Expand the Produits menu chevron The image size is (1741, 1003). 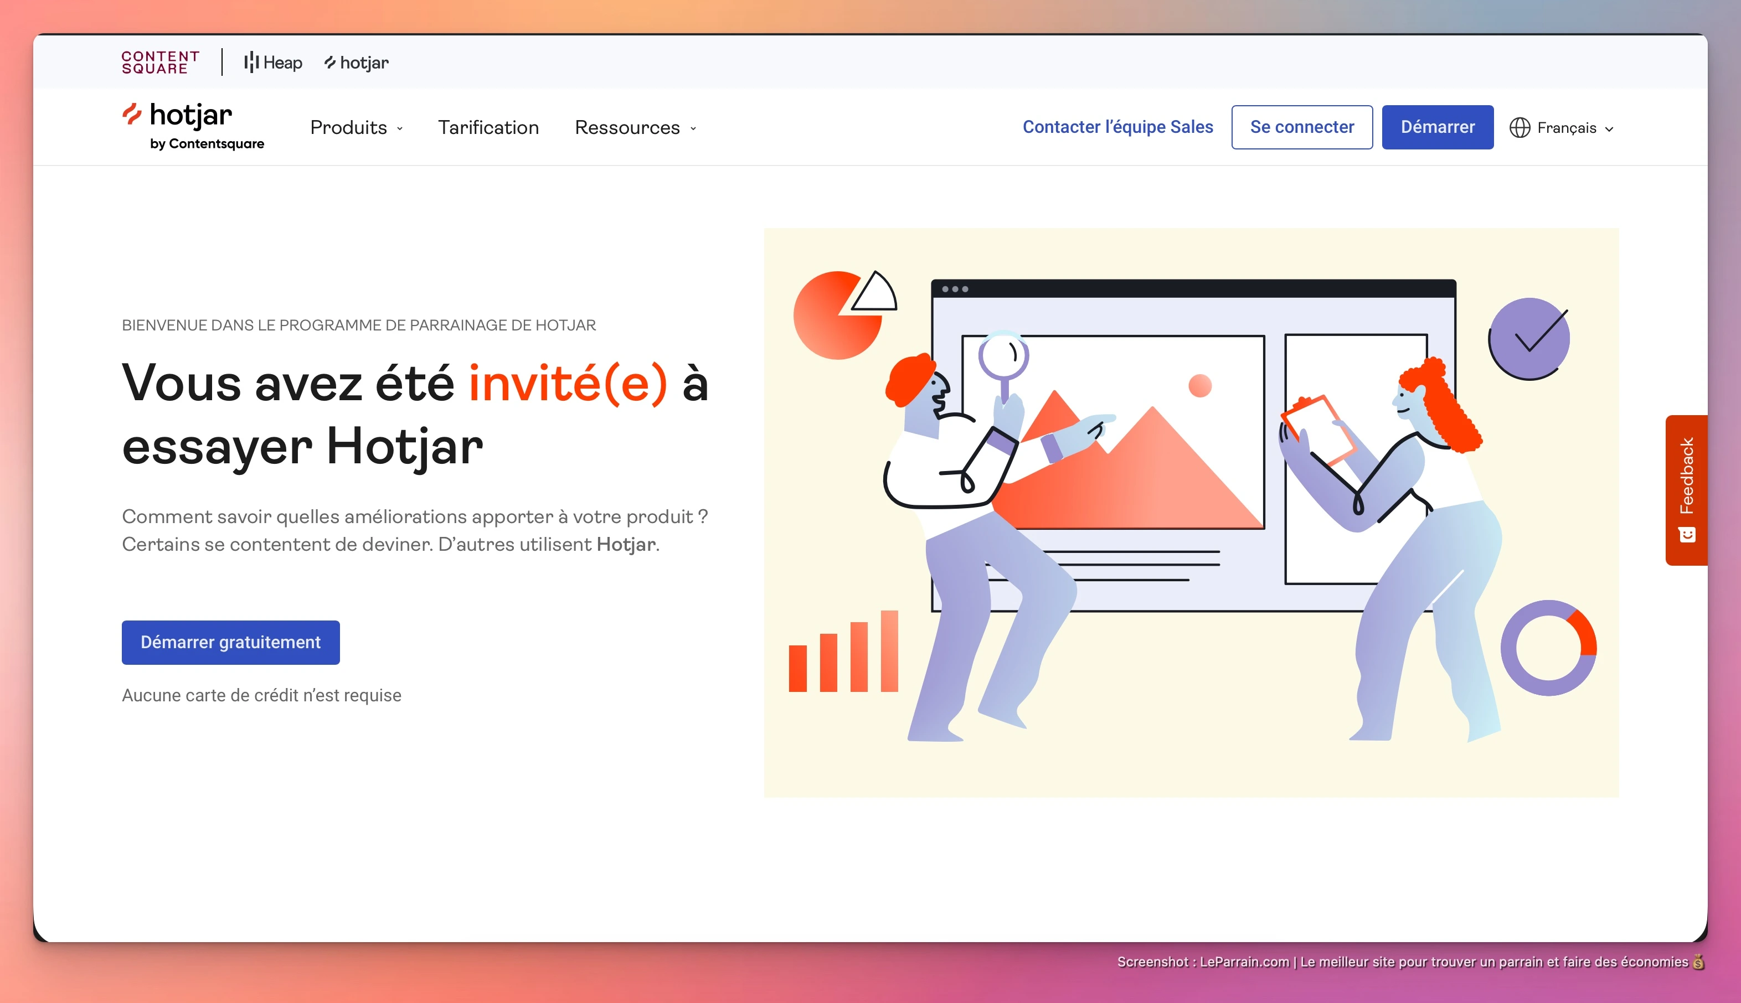pos(400,129)
